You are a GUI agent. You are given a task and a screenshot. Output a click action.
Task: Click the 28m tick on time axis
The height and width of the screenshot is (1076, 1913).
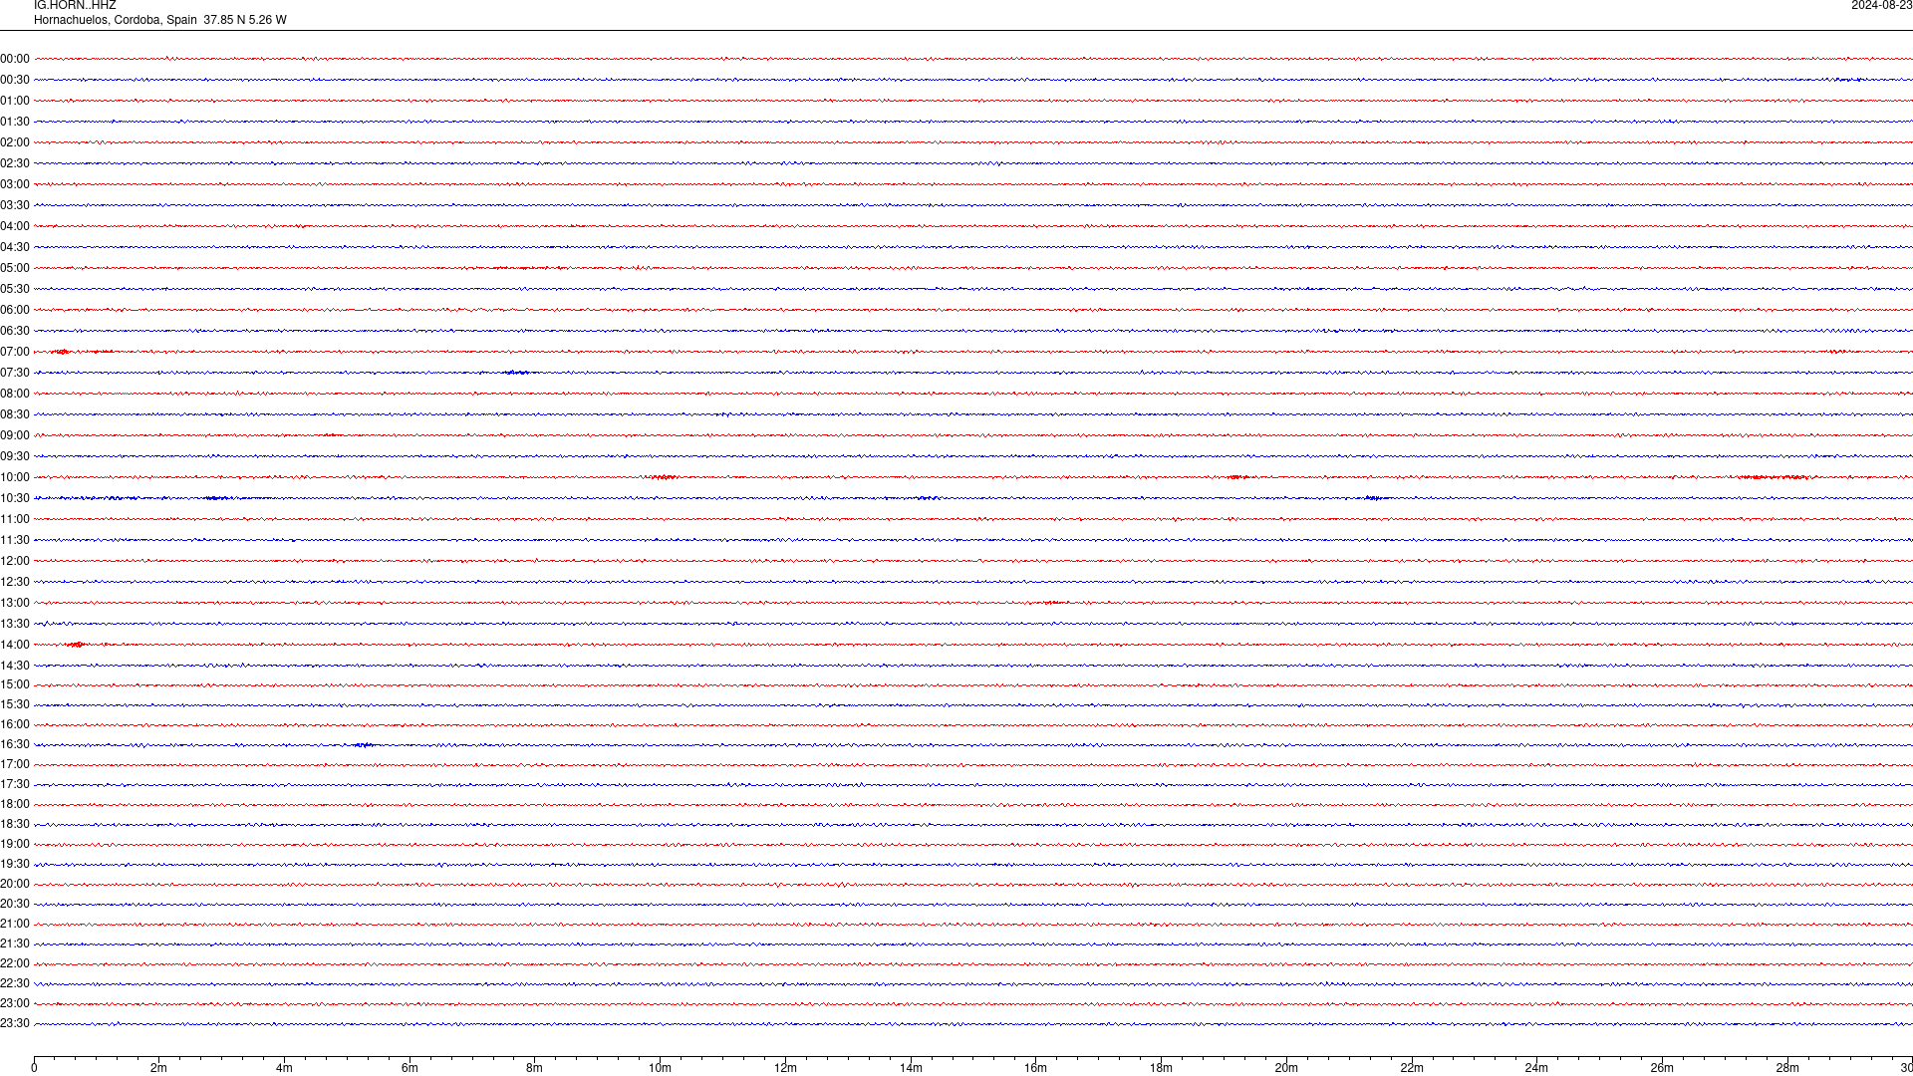[1787, 1068]
